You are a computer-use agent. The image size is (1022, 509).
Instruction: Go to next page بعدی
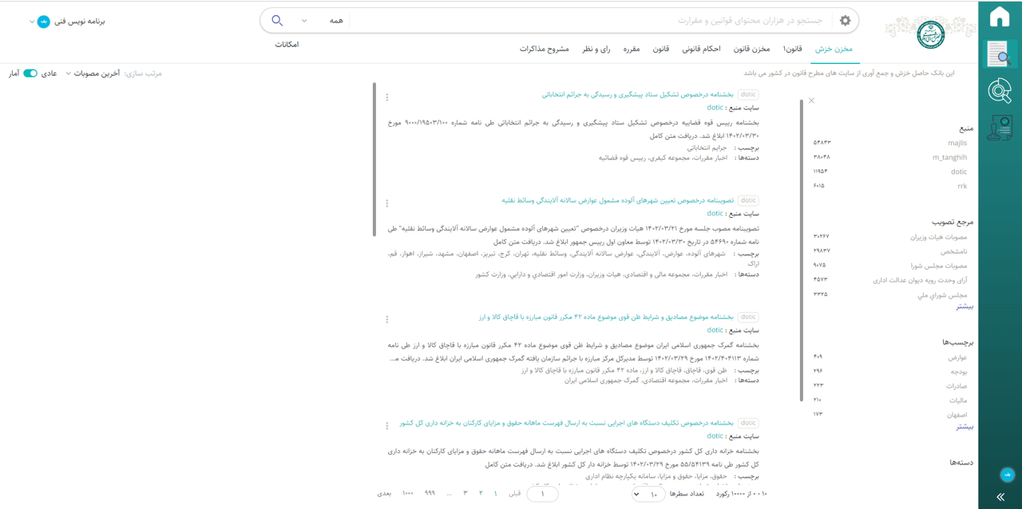(x=384, y=494)
